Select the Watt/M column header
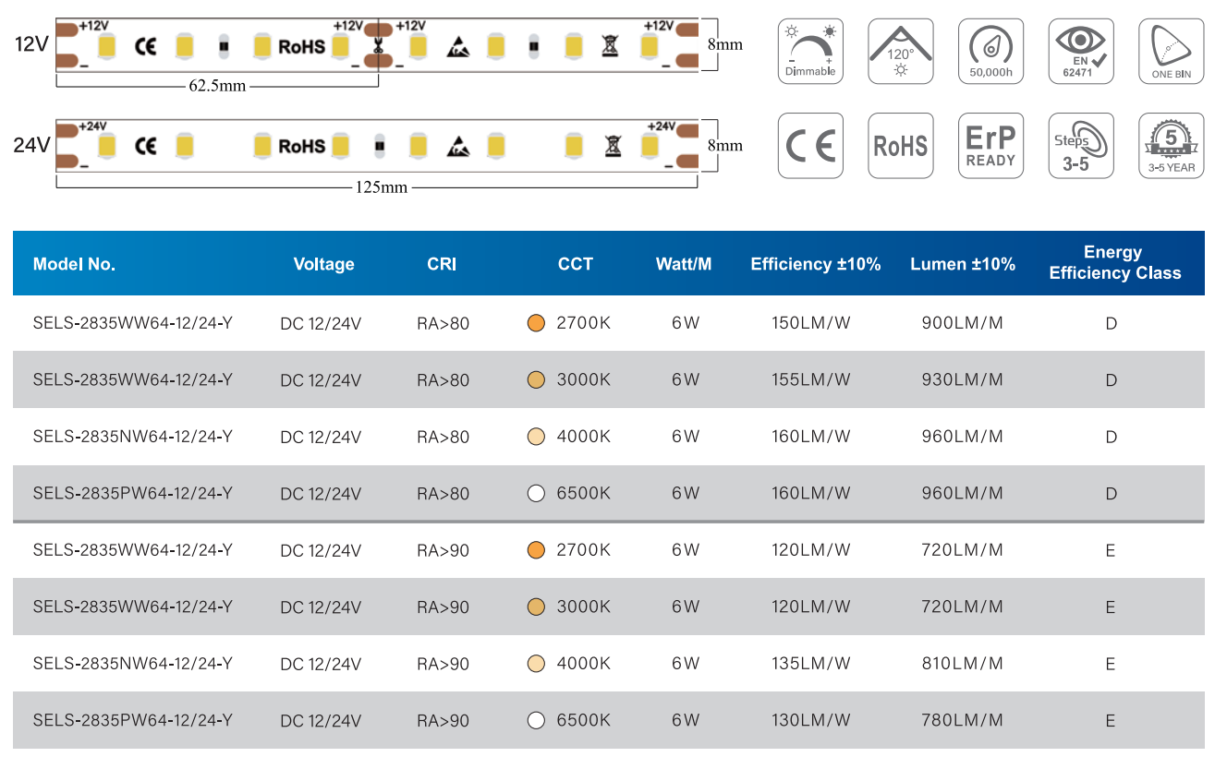1215x757 pixels. 684,264
